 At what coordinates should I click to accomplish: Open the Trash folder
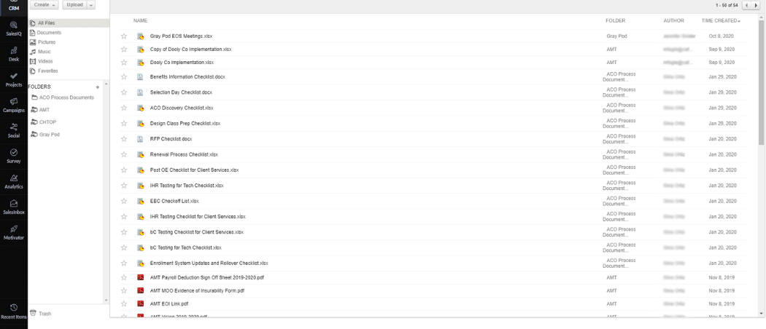pyautogui.click(x=41, y=314)
